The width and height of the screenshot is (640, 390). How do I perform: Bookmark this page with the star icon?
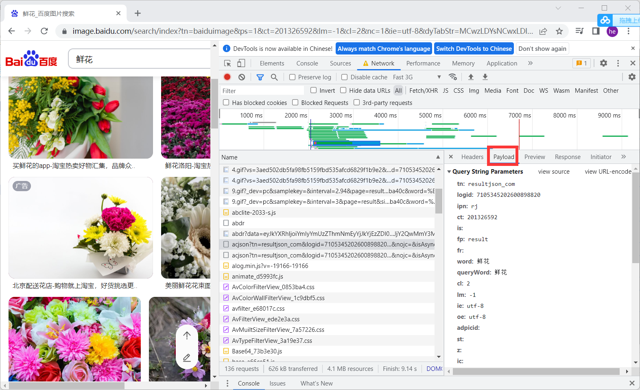pos(559,31)
